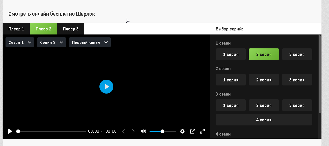Viewport: 329px width, 146px height.
Task: Start playback with the center blue play button
Action: tap(106, 87)
